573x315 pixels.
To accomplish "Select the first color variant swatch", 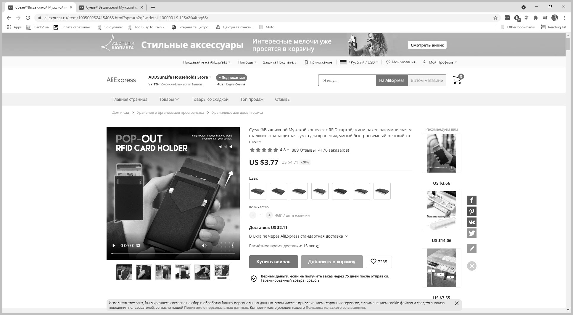I will coord(257,191).
